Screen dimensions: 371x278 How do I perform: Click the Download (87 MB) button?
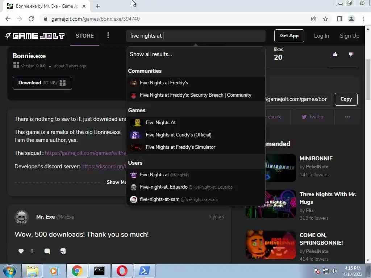pos(42,83)
